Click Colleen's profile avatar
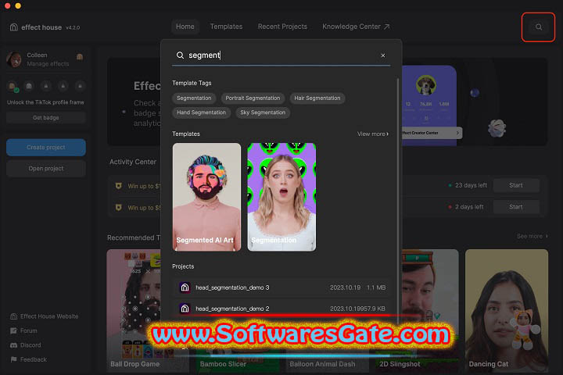Viewport: 563px width, 375px height. (x=14, y=59)
